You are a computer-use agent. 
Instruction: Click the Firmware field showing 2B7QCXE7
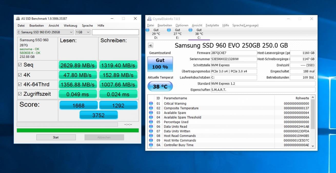coord(234,53)
